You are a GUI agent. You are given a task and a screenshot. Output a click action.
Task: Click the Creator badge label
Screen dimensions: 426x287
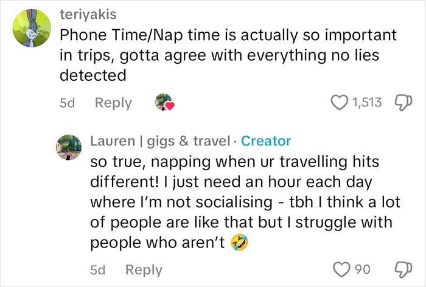point(266,141)
